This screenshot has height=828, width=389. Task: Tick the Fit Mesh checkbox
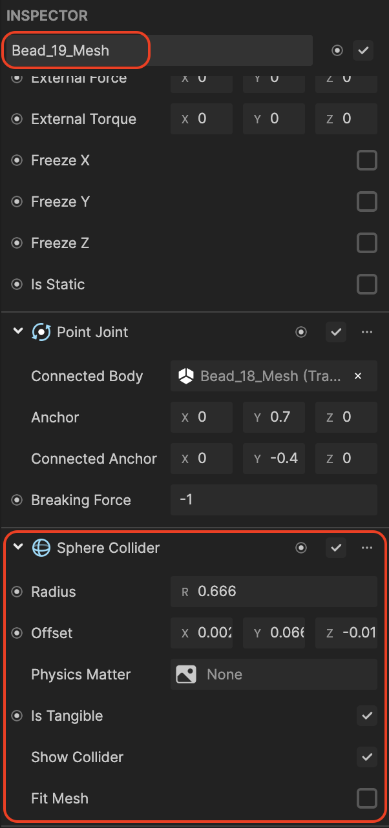click(367, 799)
